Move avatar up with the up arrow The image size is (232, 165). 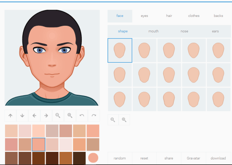coord(11,115)
